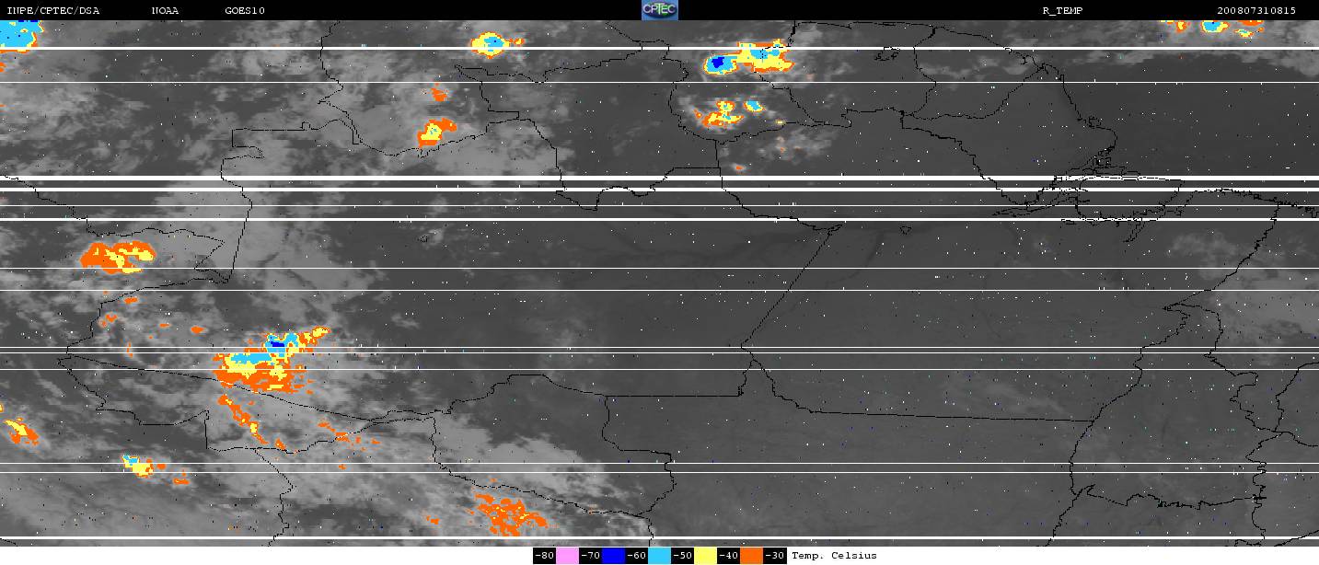Click the large multicolored convective cluster
The height and width of the screenshot is (565, 1319).
tap(265, 361)
